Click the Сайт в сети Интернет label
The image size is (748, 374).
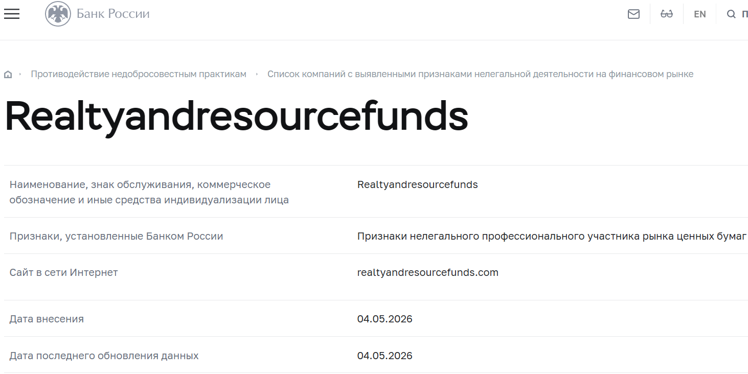(x=64, y=272)
